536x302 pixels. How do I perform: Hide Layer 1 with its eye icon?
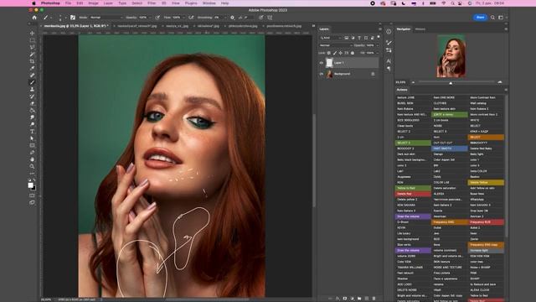tap(322, 63)
